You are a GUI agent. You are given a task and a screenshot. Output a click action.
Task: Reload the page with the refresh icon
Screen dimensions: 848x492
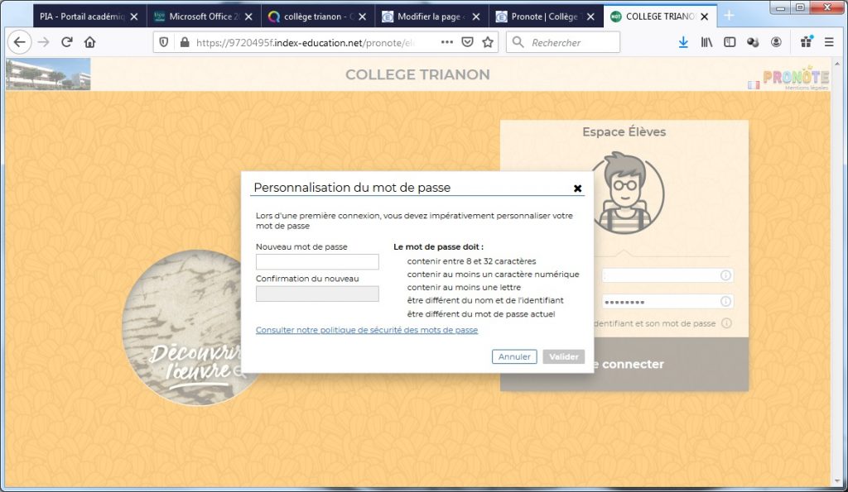coord(66,42)
